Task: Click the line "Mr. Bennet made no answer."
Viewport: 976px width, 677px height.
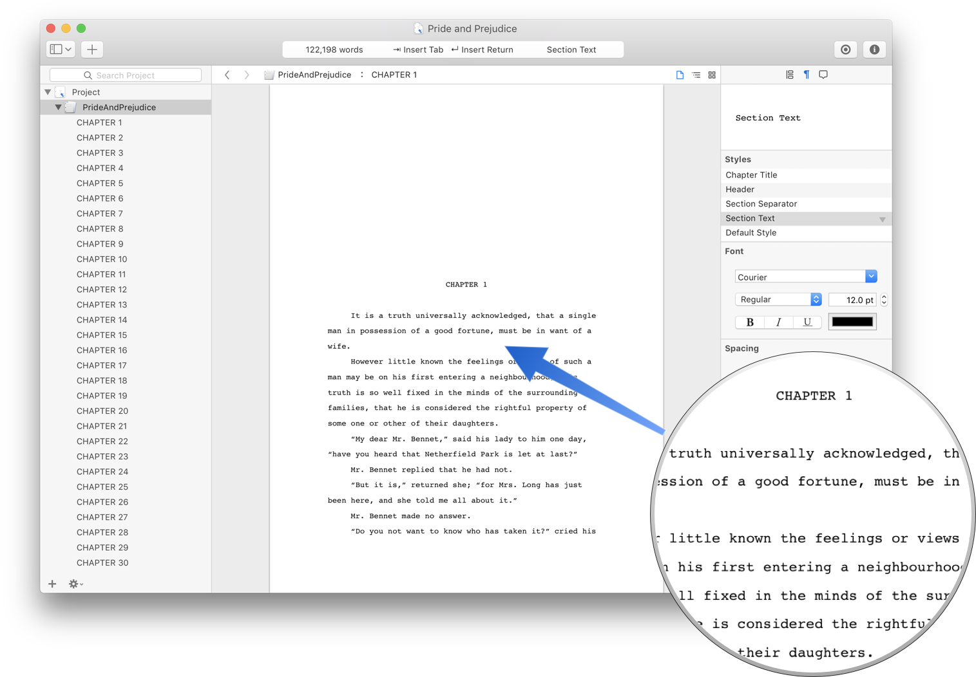Action: pyautogui.click(x=410, y=516)
